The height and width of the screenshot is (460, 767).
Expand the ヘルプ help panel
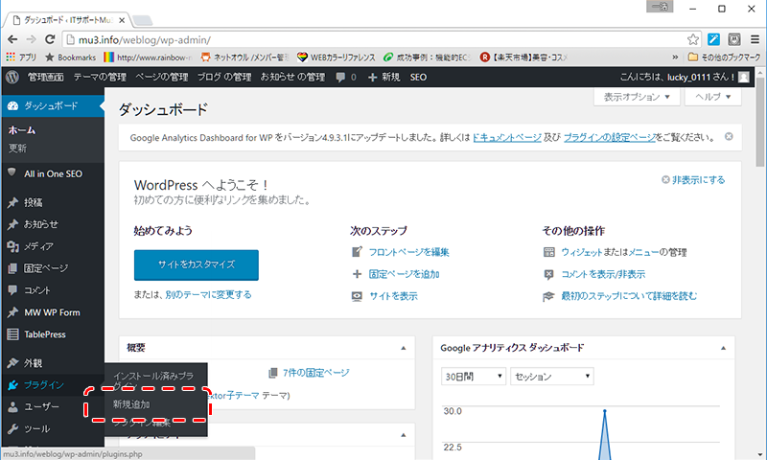click(x=712, y=97)
